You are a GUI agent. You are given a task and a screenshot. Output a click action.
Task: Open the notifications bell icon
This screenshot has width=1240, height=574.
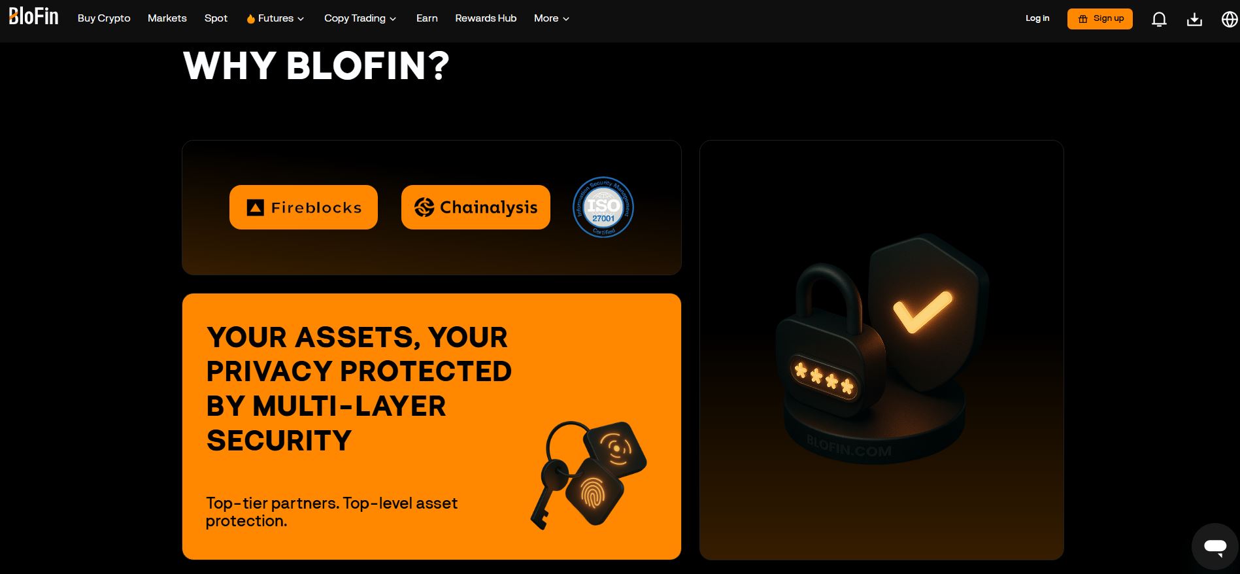1159,19
